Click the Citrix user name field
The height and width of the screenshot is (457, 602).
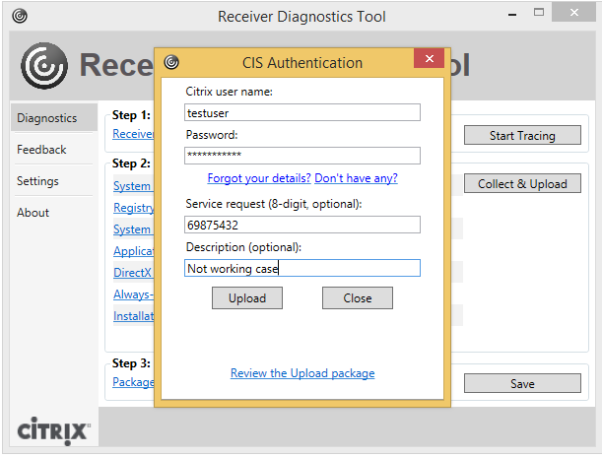pyautogui.click(x=302, y=112)
